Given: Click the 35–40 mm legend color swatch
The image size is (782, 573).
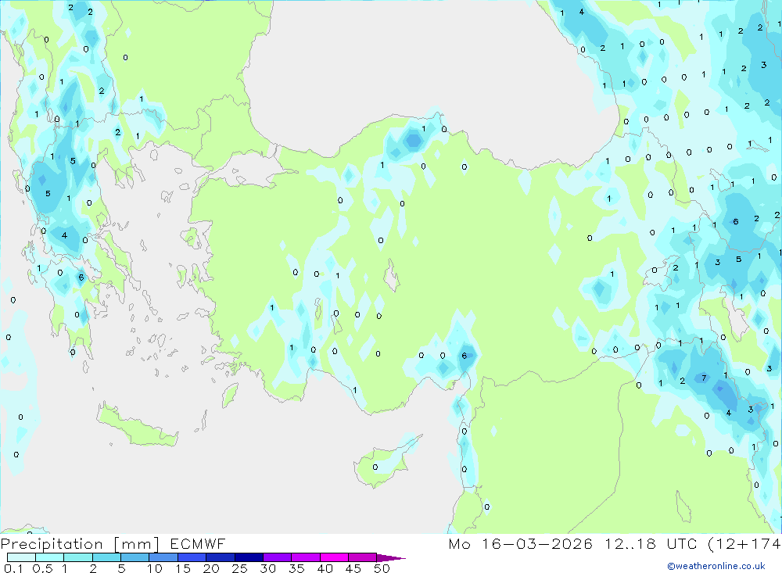Looking at the screenshot, I should click(x=306, y=557).
